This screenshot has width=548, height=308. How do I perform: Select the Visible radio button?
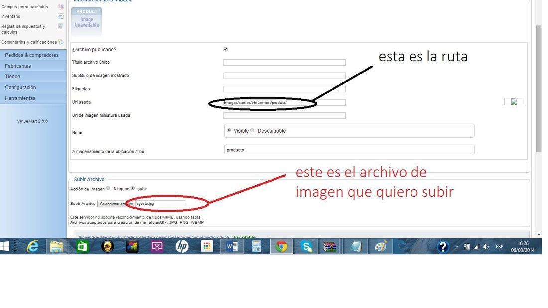pos(229,130)
